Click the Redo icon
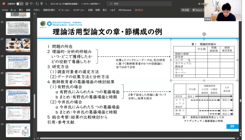The image size is (245, 140). coord(37,3)
